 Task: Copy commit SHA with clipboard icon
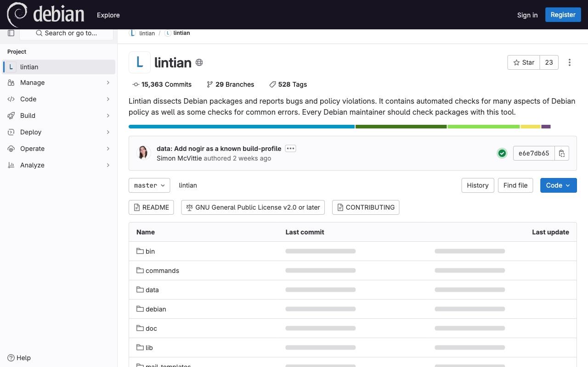[x=562, y=153]
